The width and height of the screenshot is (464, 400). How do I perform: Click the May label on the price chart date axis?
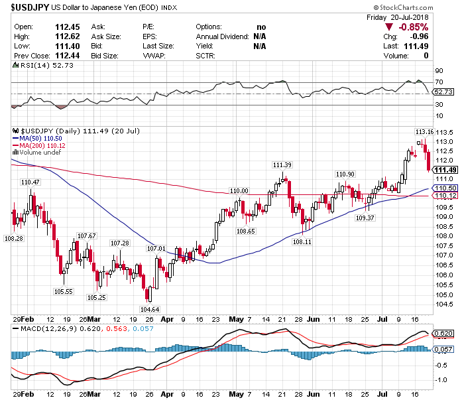point(236,319)
